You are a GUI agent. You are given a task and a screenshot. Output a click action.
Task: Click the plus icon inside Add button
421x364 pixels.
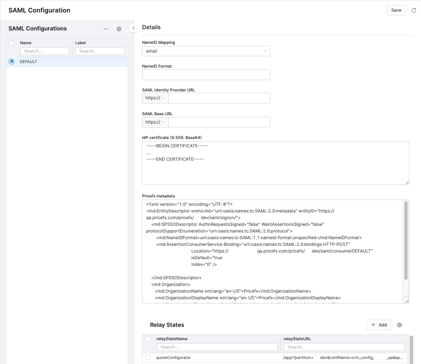pyautogui.click(x=373, y=325)
